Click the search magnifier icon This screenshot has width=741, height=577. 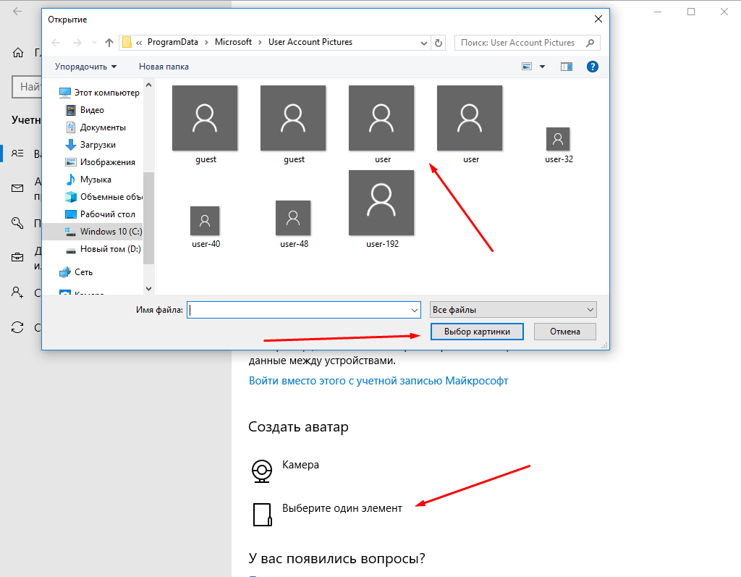(x=590, y=43)
